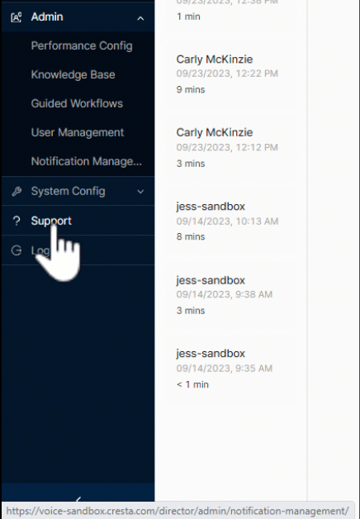The width and height of the screenshot is (360, 519).
Task: Open Knowledge Base page
Action: pyautogui.click(x=73, y=74)
